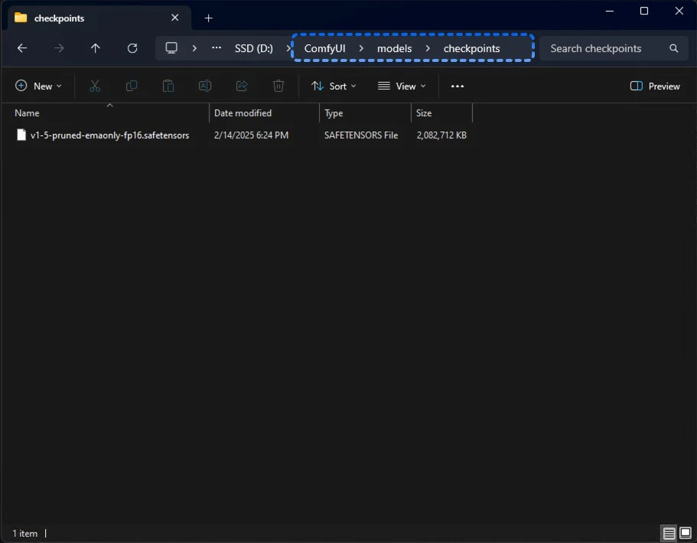Click the Copy icon in the toolbar

click(x=131, y=86)
